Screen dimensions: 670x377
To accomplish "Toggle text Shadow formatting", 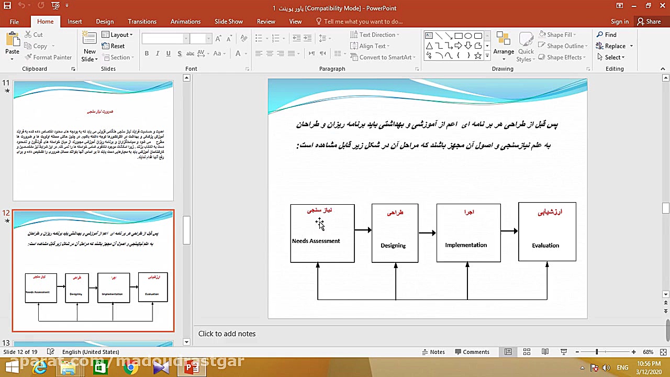I will point(180,53).
